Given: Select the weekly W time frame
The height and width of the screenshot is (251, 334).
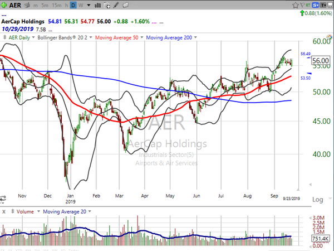Looking at the screenshot, I should pos(82,6).
